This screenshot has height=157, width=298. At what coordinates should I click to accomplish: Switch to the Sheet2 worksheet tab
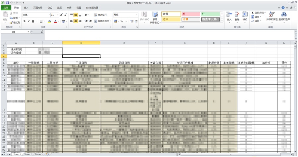coord(28,155)
